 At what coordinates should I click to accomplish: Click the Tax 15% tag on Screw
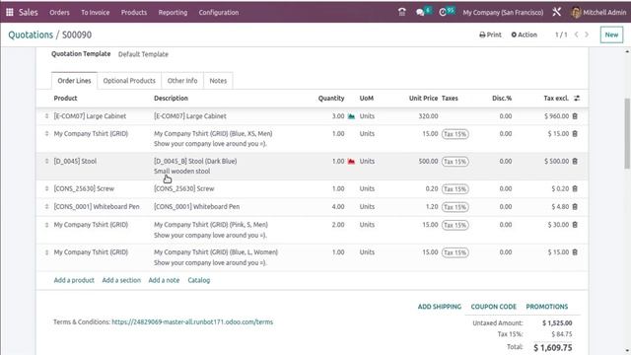tap(456, 188)
